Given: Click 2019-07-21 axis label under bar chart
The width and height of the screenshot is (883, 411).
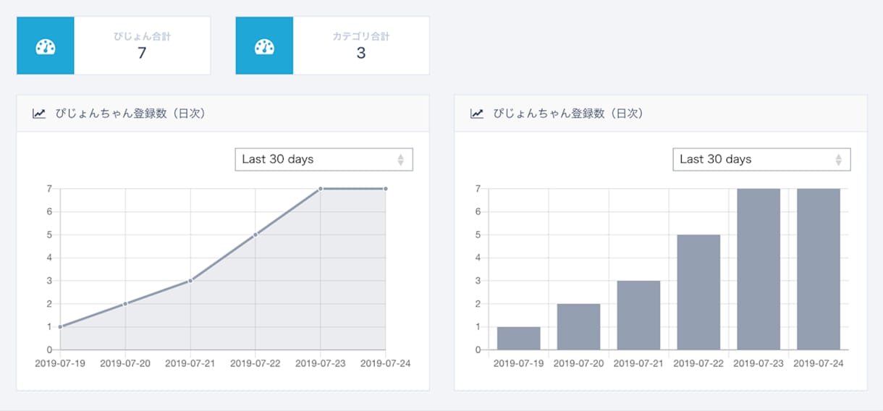Looking at the screenshot, I should (x=638, y=363).
